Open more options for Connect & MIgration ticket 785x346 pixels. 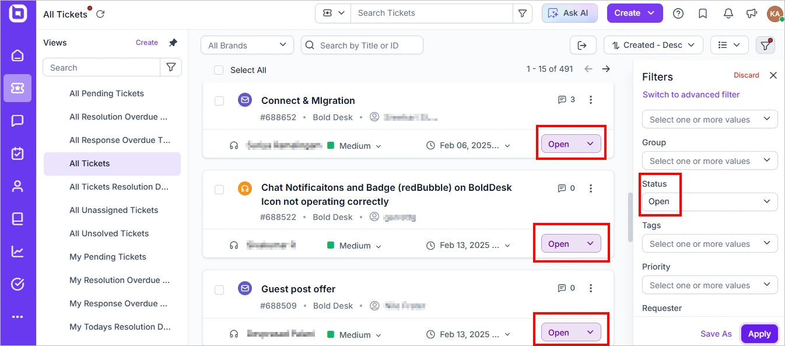click(591, 100)
